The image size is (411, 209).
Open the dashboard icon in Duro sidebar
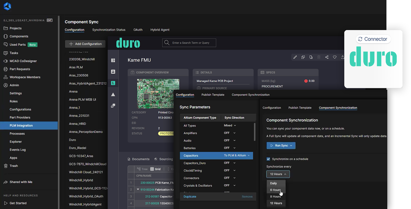pyautogui.click(x=113, y=60)
